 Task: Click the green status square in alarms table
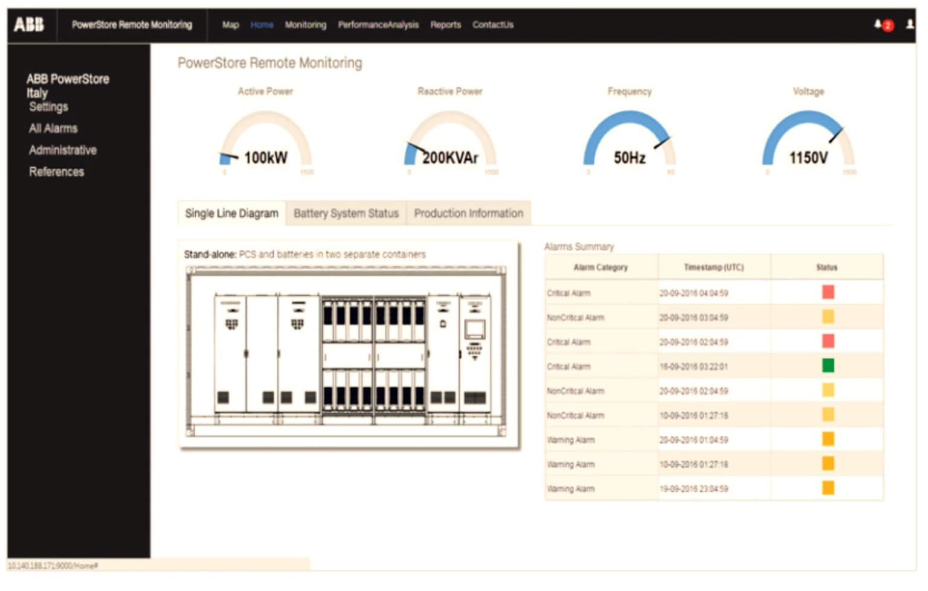828,366
